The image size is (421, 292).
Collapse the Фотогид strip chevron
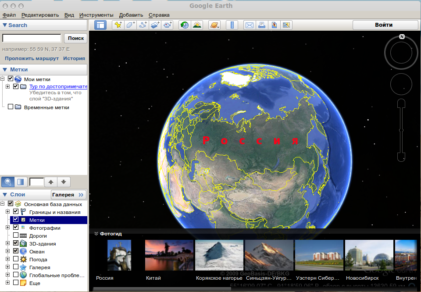click(x=96, y=234)
